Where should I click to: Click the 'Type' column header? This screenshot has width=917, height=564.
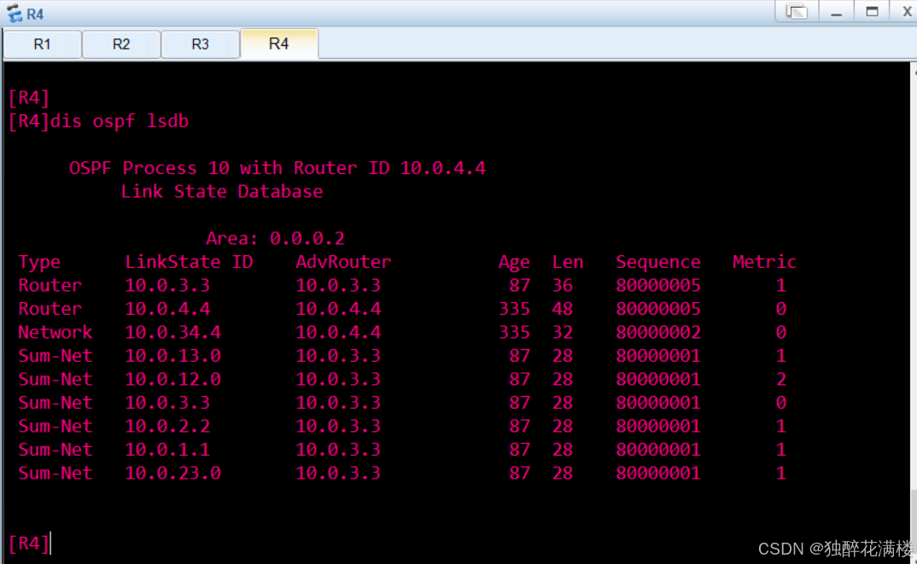pos(39,263)
